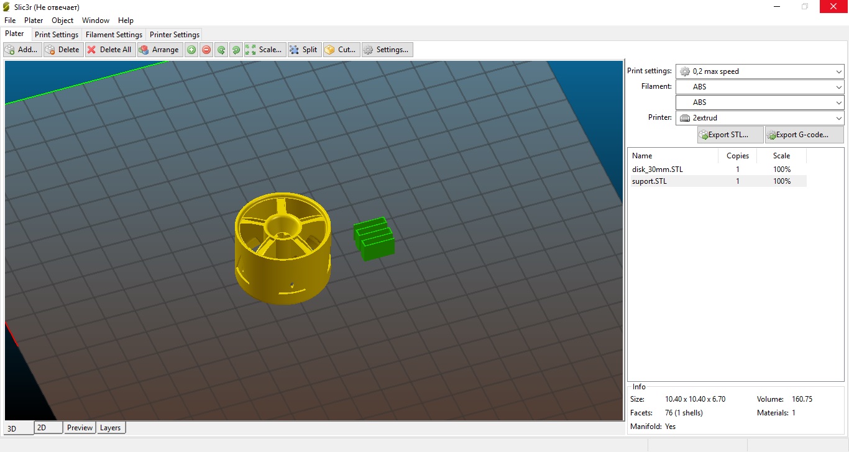Rotate object 45° counter-clockwise icon

click(221, 50)
